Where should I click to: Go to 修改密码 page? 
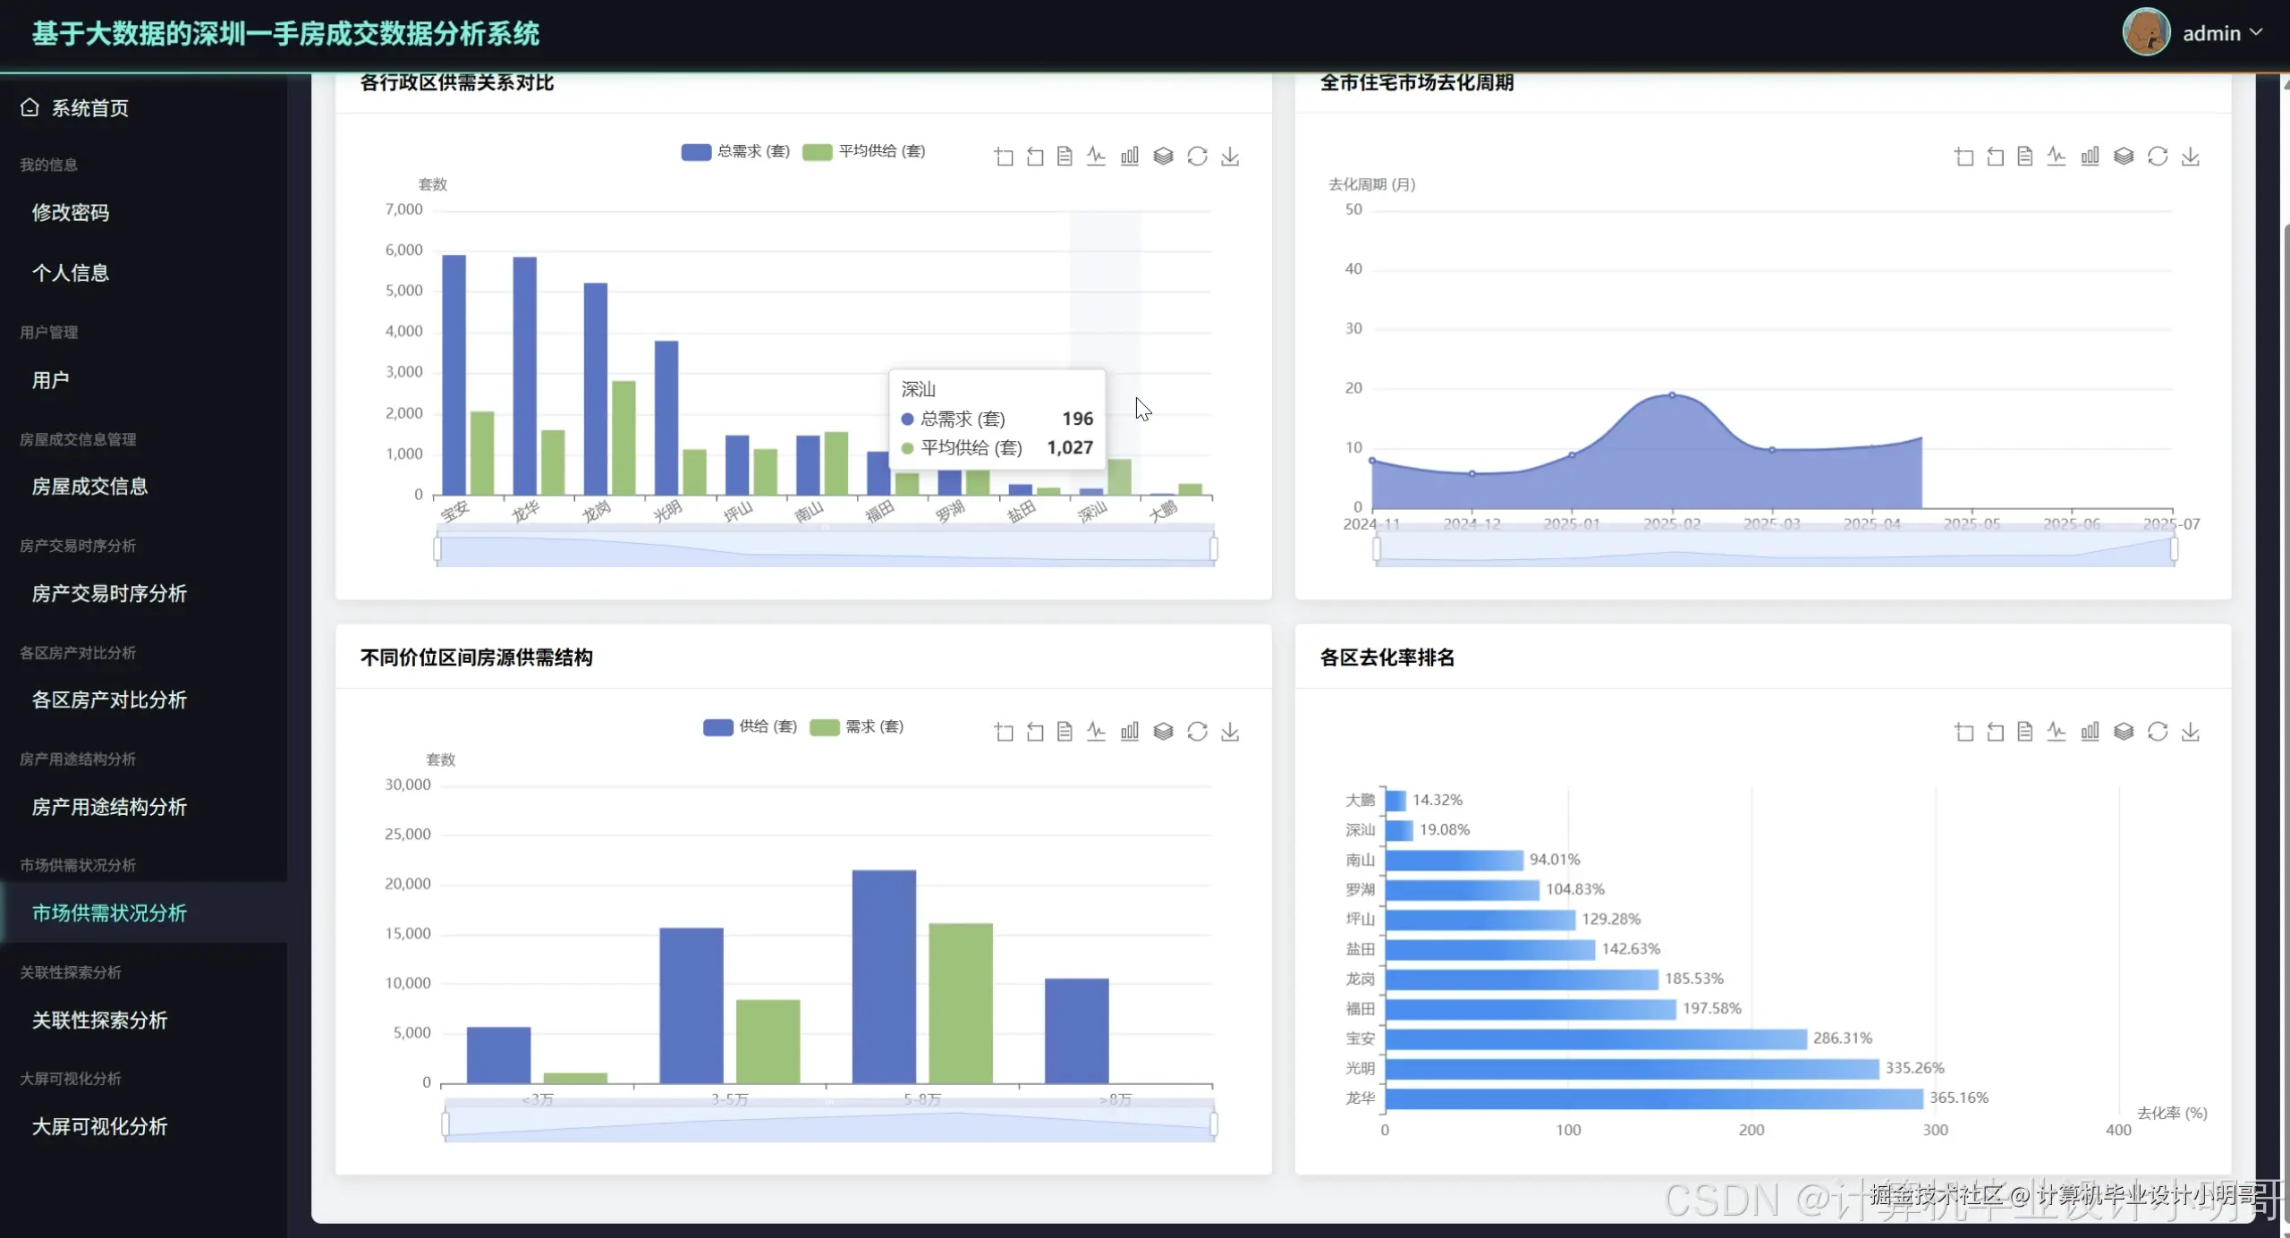click(71, 212)
